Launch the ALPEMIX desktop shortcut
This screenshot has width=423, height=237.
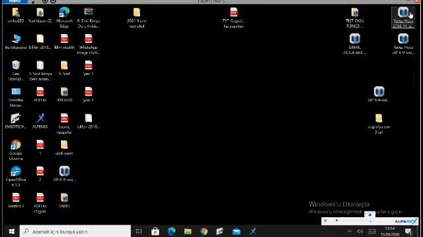(x=40, y=121)
